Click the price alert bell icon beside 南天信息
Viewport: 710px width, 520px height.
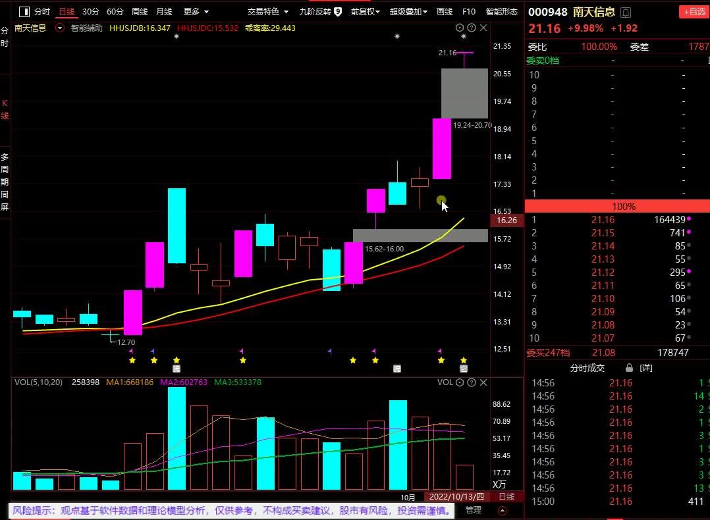[x=625, y=12]
